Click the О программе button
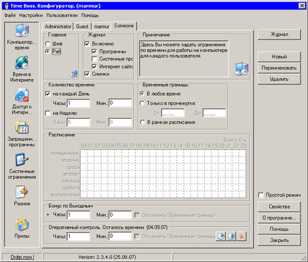The width and height of the screenshot is (308, 262). coord(279,218)
